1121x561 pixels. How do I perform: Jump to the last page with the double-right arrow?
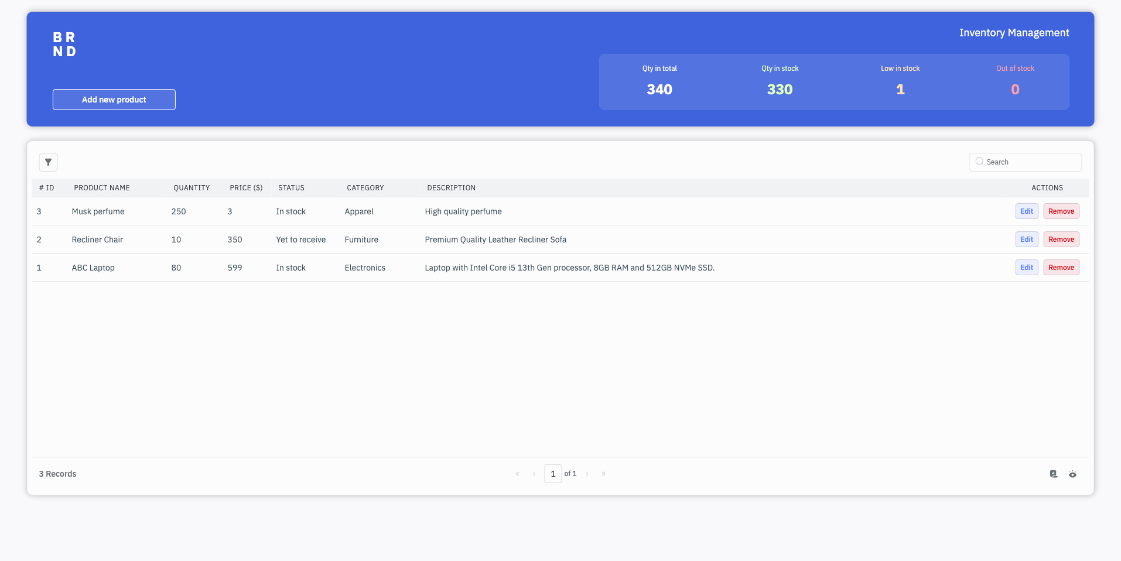pos(603,474)
